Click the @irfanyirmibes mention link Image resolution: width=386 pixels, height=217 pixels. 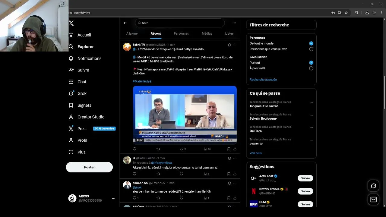click(x=161, y=163)
